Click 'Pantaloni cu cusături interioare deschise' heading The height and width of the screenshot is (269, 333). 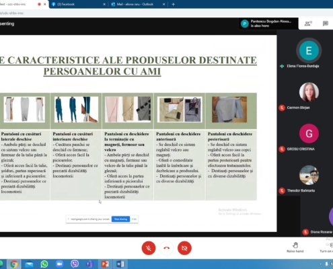tap(73, 137)
